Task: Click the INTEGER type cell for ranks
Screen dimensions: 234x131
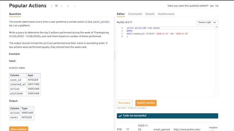Action: (x=27, y=117)
